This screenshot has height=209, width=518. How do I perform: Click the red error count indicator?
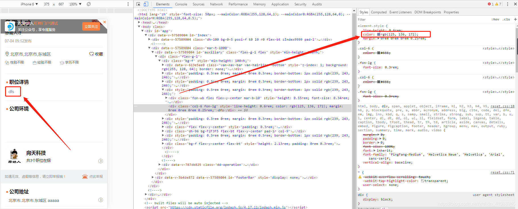[491, 4]
